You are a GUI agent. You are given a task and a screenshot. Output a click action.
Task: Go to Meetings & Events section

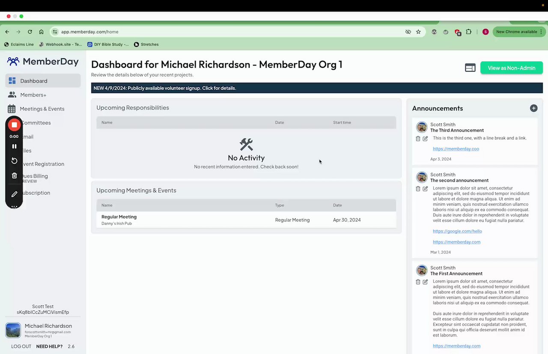[43, 109]
